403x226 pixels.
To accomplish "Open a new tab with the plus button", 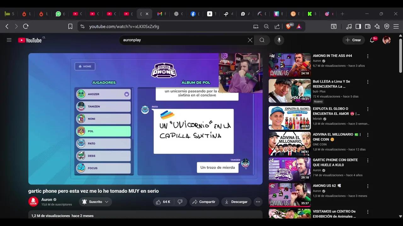I will click(x=342, y=14).
